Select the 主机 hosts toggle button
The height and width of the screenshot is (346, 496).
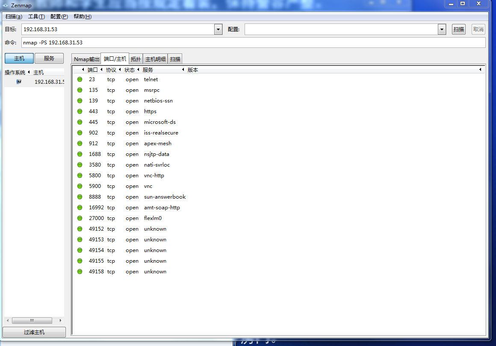coord(19,58)
